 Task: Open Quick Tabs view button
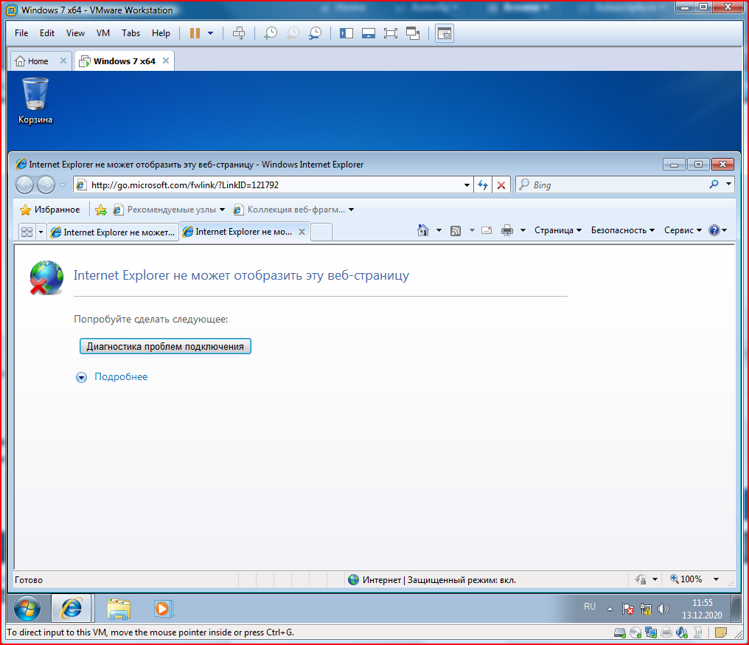coord(27,232)
